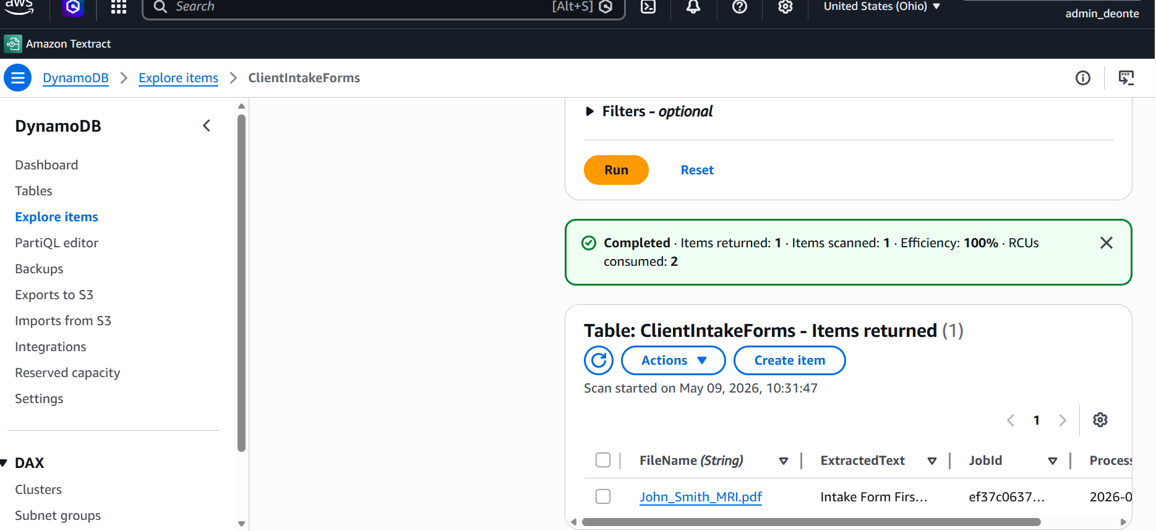The width and height of the screenshot is (1156, 531).
Task: Click the horizontal table scrollbar
Action: point(811,522)
